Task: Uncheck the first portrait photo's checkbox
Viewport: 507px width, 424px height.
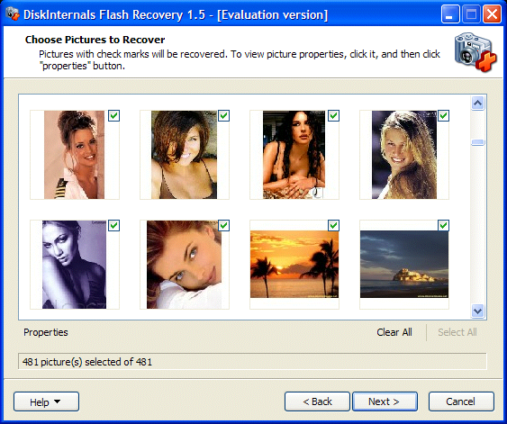Action: 113,116
